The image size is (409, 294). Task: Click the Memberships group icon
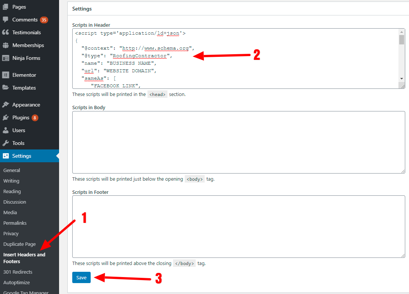(x=6, y=45)
